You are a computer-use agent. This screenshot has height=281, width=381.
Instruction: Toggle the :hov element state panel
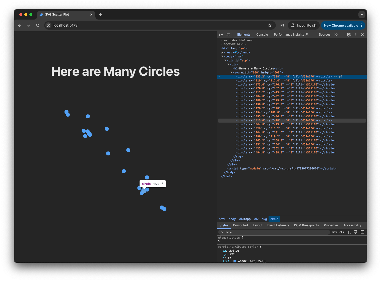point(334,232)
